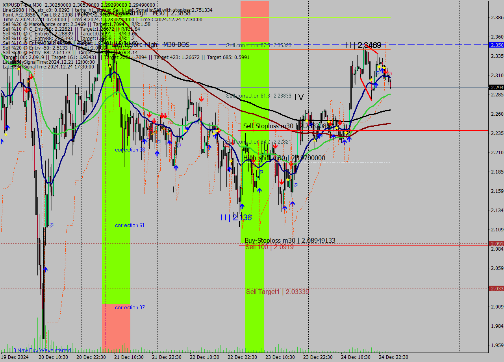Click the 'Sell 100 | 2.0919' level label
This screenshot has width=504, height=362.
[269, 247]
